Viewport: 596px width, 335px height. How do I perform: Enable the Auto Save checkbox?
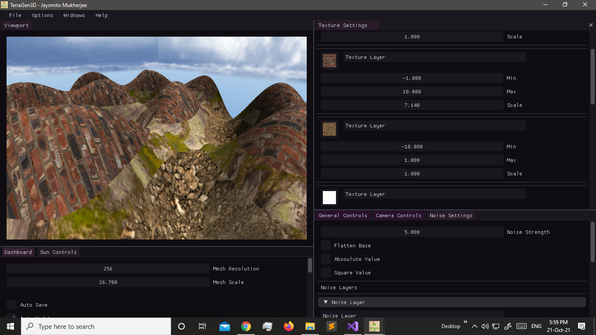pos(11,305)
